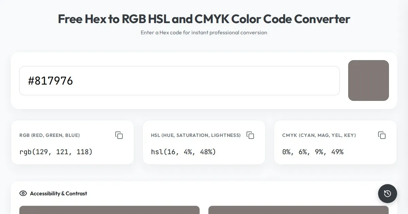The height and width of the screenshot is (214, 408).
Task: Click the left contrast preview panel
Action: (x=109, y=210)
